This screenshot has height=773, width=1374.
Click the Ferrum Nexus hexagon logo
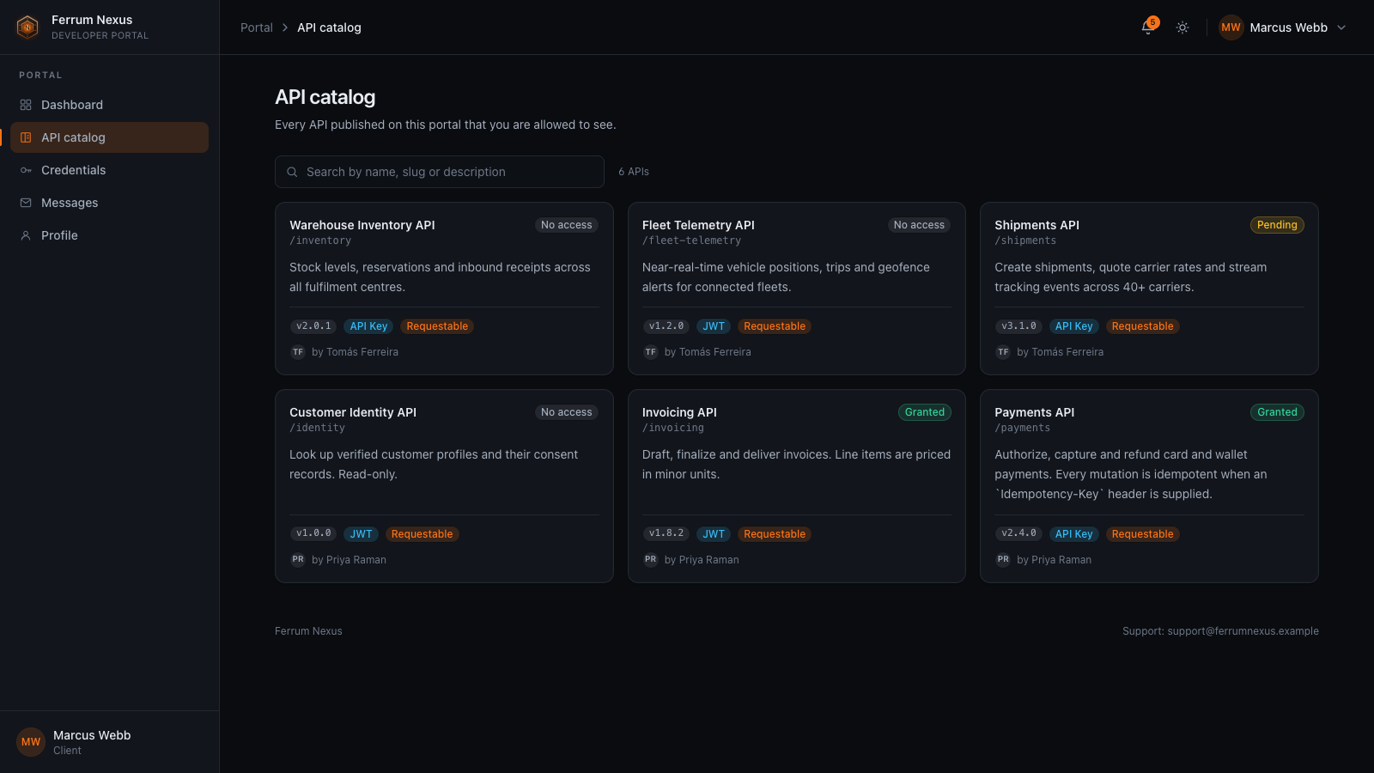click(x=27, y=27)
